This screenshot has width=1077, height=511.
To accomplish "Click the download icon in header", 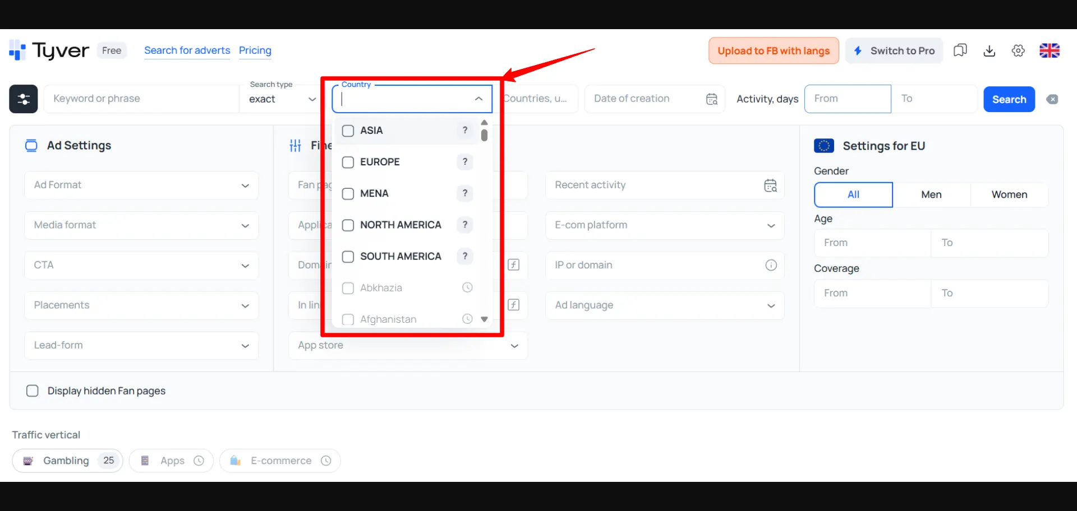I will [x=989, y=51].
